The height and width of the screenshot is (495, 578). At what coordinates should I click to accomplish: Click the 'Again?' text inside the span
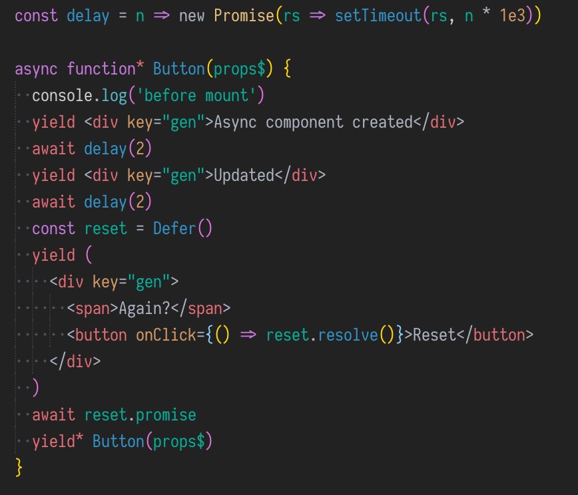click(x=144, y=308)
